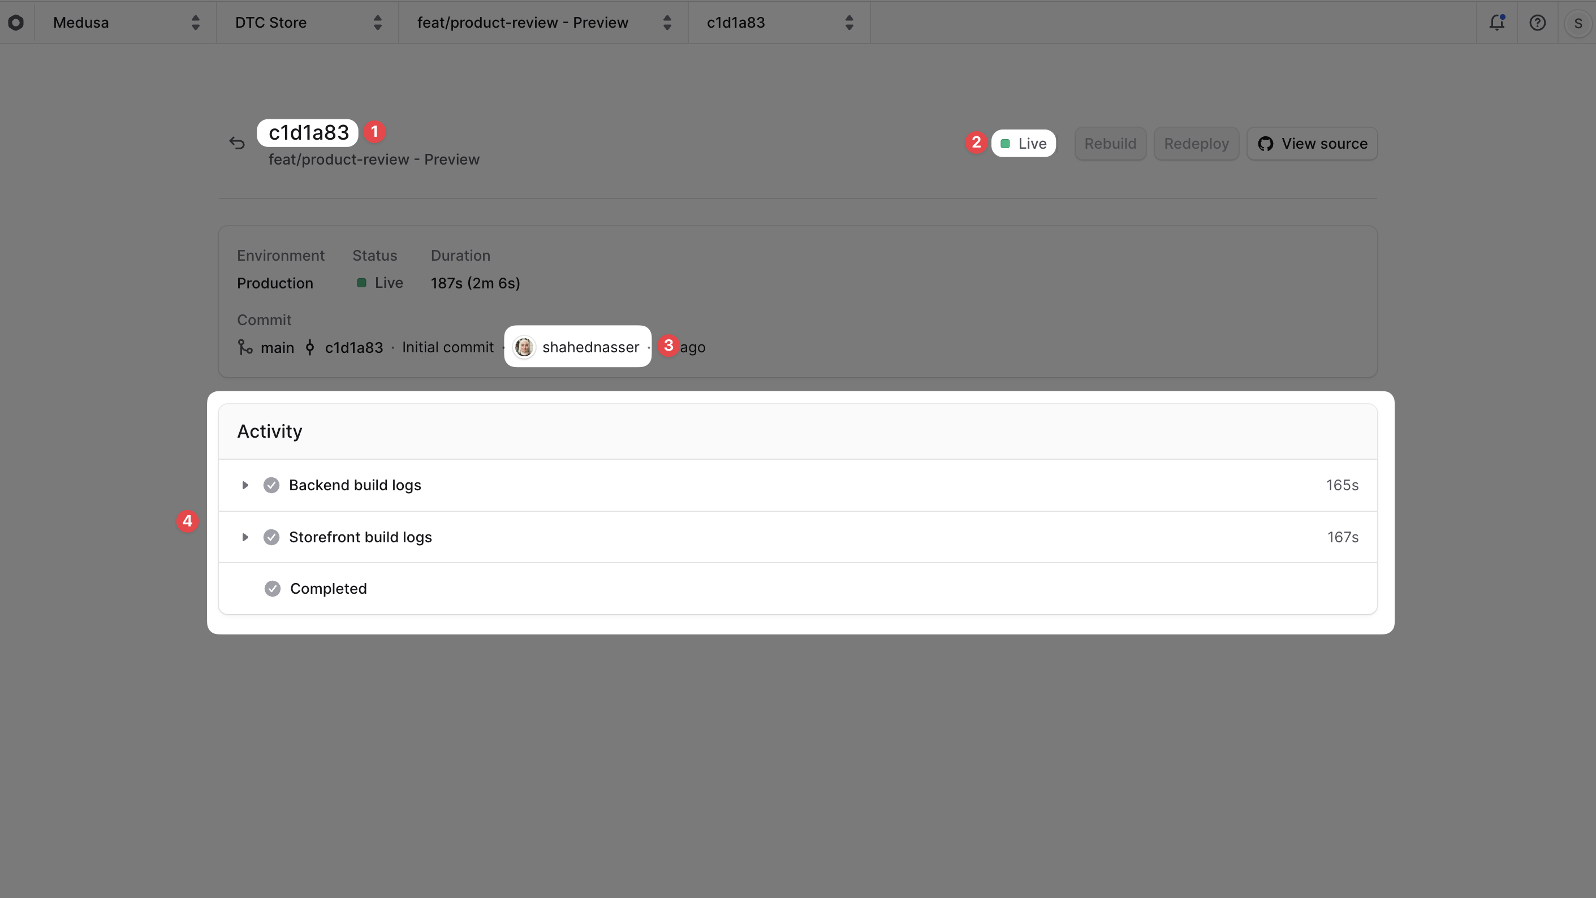
Task: Open the user account avatar menu
Action: (1577, 22)
